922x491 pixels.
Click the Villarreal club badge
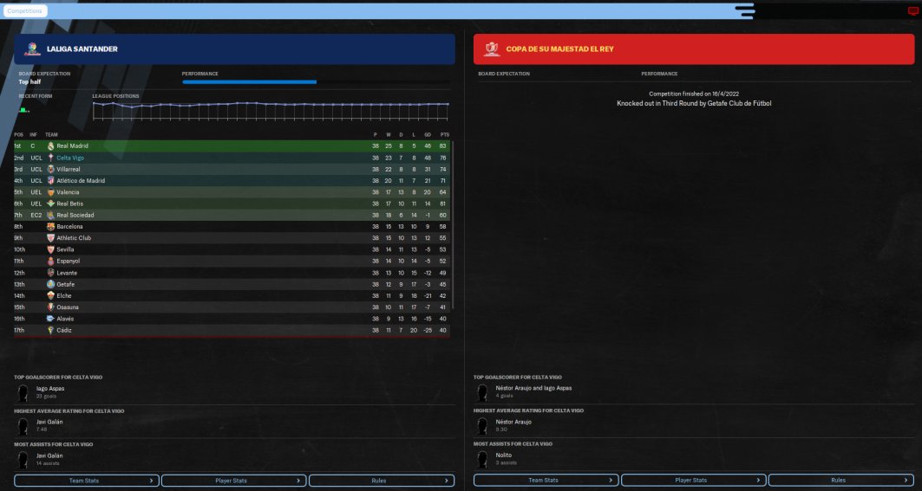(50, 169)
